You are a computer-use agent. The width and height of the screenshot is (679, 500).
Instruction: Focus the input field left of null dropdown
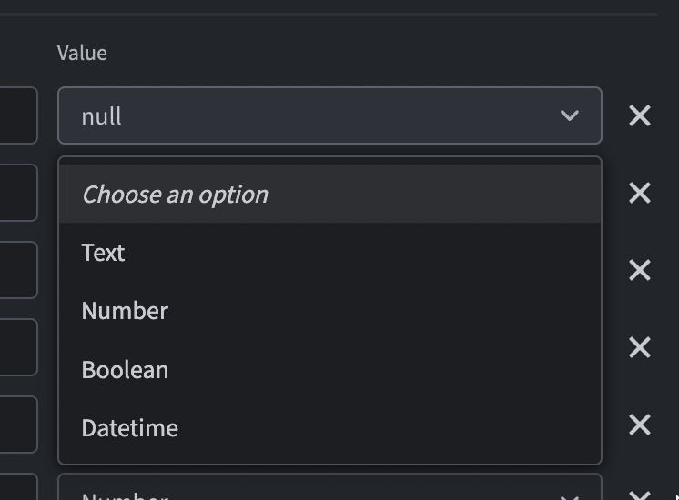pos(17,115)
